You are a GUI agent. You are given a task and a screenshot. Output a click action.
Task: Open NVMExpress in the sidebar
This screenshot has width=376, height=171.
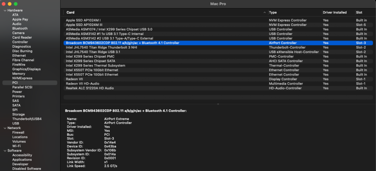click(x=22, y=79)
